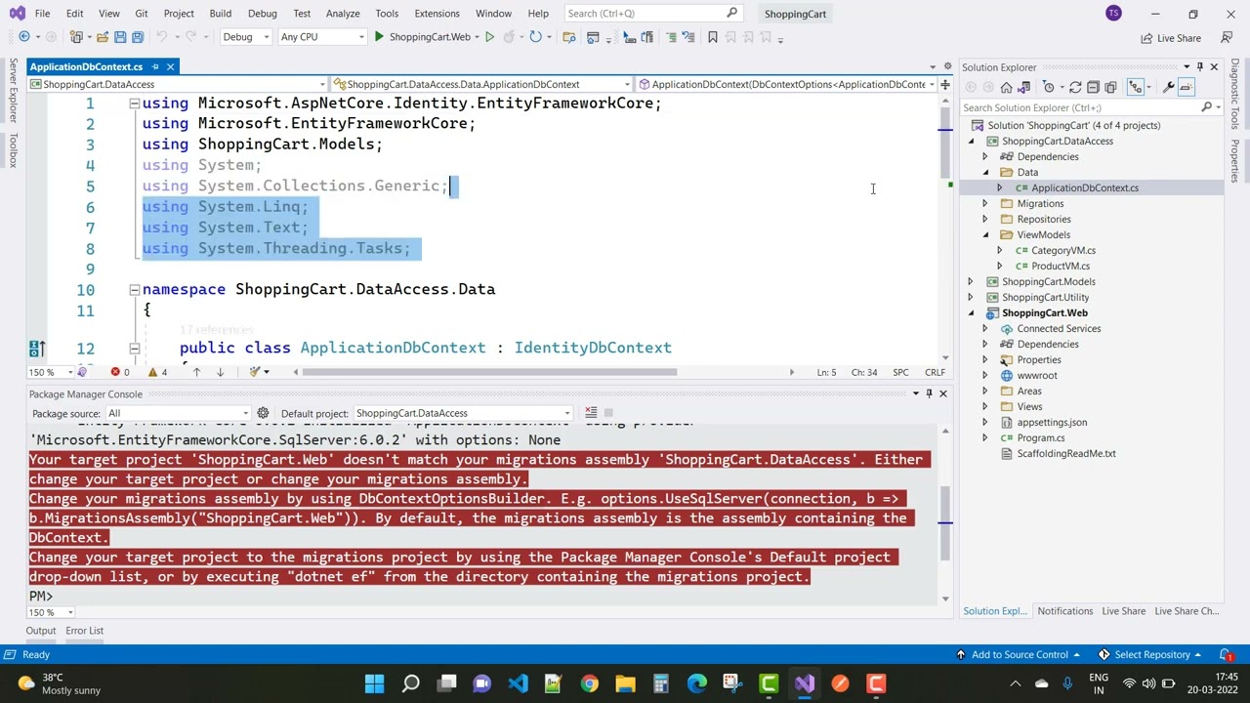Screen dimensions: 1250x703
Task: Open Properties wrench icon in Solution Explorer
Action: pyautogui.click(x=1168, y=88)
